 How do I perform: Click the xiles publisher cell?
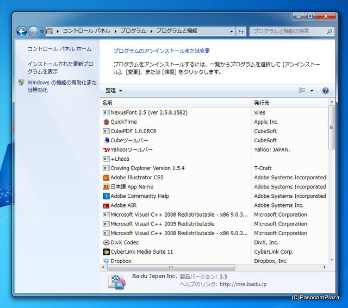pos(260,112)
